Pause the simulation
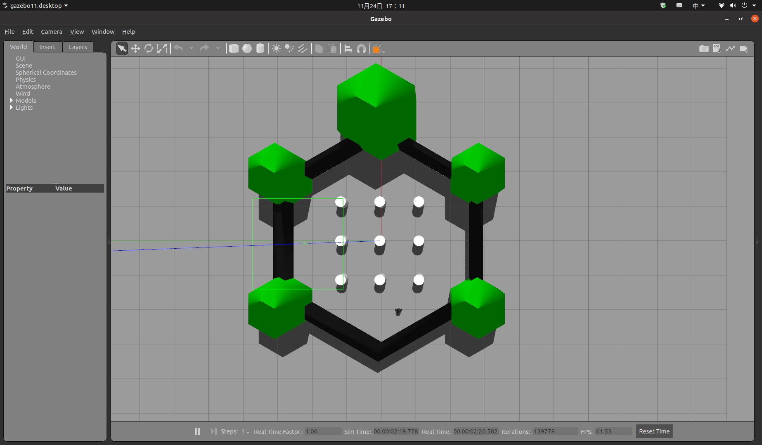 197,431
